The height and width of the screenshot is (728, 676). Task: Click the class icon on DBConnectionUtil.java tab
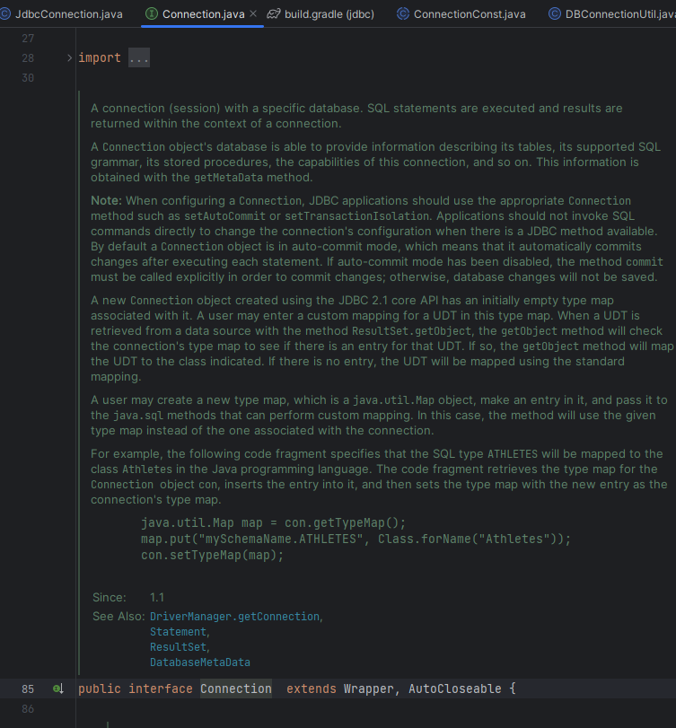[x=555, y=14]
